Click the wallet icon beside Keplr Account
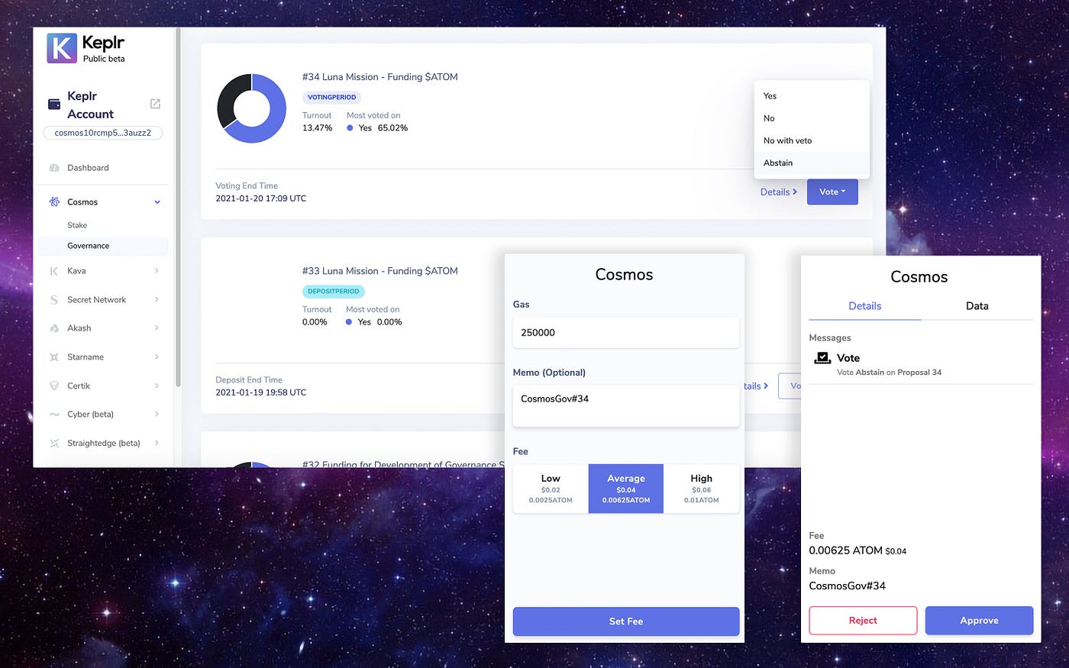 54,105
